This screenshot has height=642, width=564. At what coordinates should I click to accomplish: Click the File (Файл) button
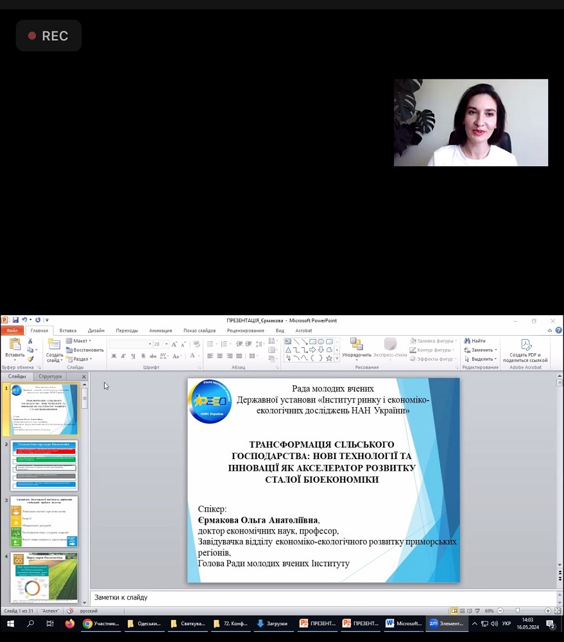point(12,331)
